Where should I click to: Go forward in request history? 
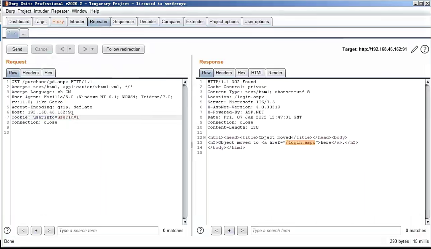pos(84,49)
